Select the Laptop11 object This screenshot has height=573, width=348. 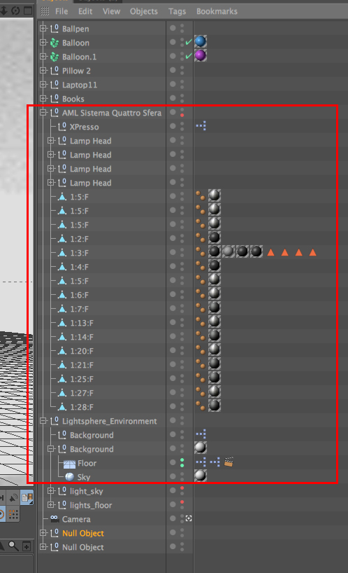[80, 85]
